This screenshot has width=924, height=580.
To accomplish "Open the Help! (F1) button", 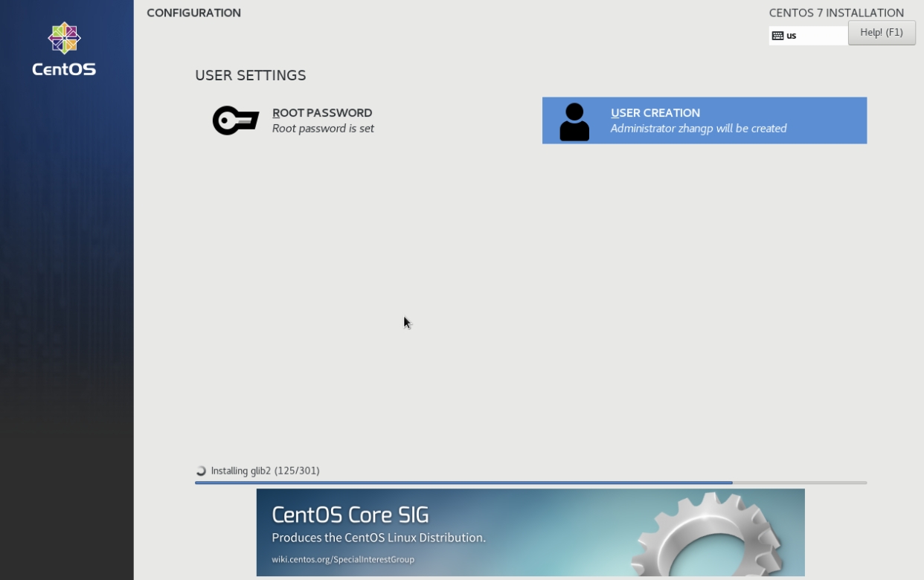I will [x=882, y=33].
